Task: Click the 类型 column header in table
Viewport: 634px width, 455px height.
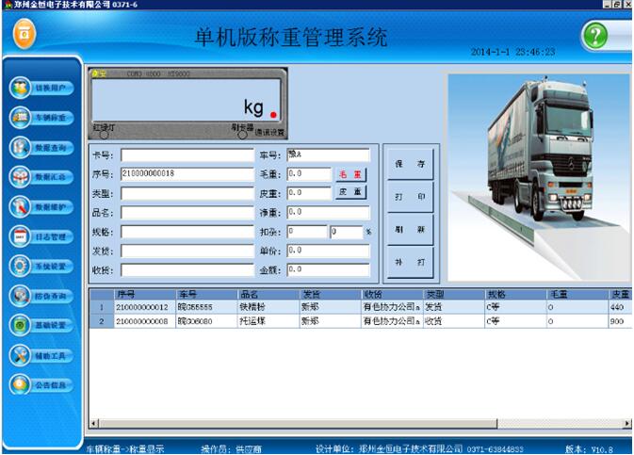Action: pyautogui.click(x=454, y=294)
